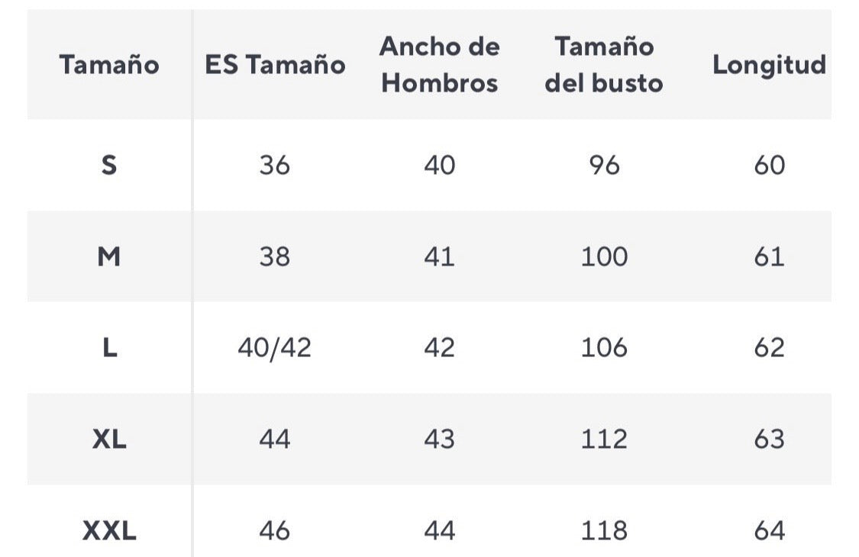859x557 pixels.
Task: Select the M size row label
Action: tap(109, 256)
